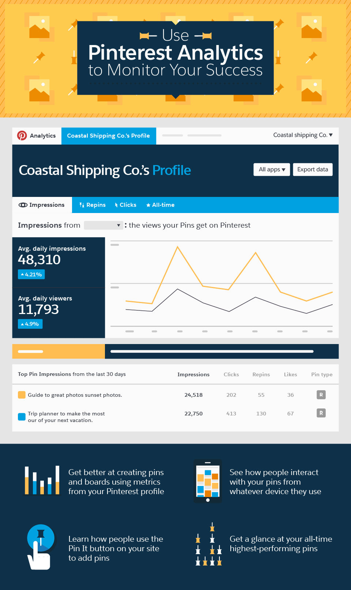Click the bar chart metrics icon
The image size is (351, 590).
coord(42,480)
